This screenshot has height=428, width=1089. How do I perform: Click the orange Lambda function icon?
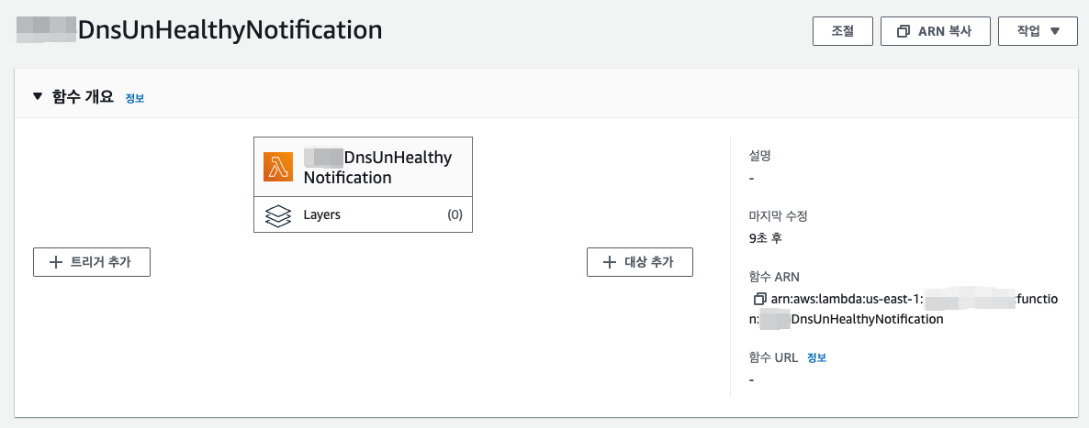tap(278, 167)
